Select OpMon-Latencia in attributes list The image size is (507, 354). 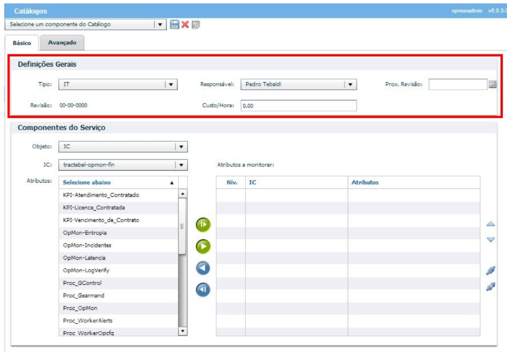tap(87, 258)
